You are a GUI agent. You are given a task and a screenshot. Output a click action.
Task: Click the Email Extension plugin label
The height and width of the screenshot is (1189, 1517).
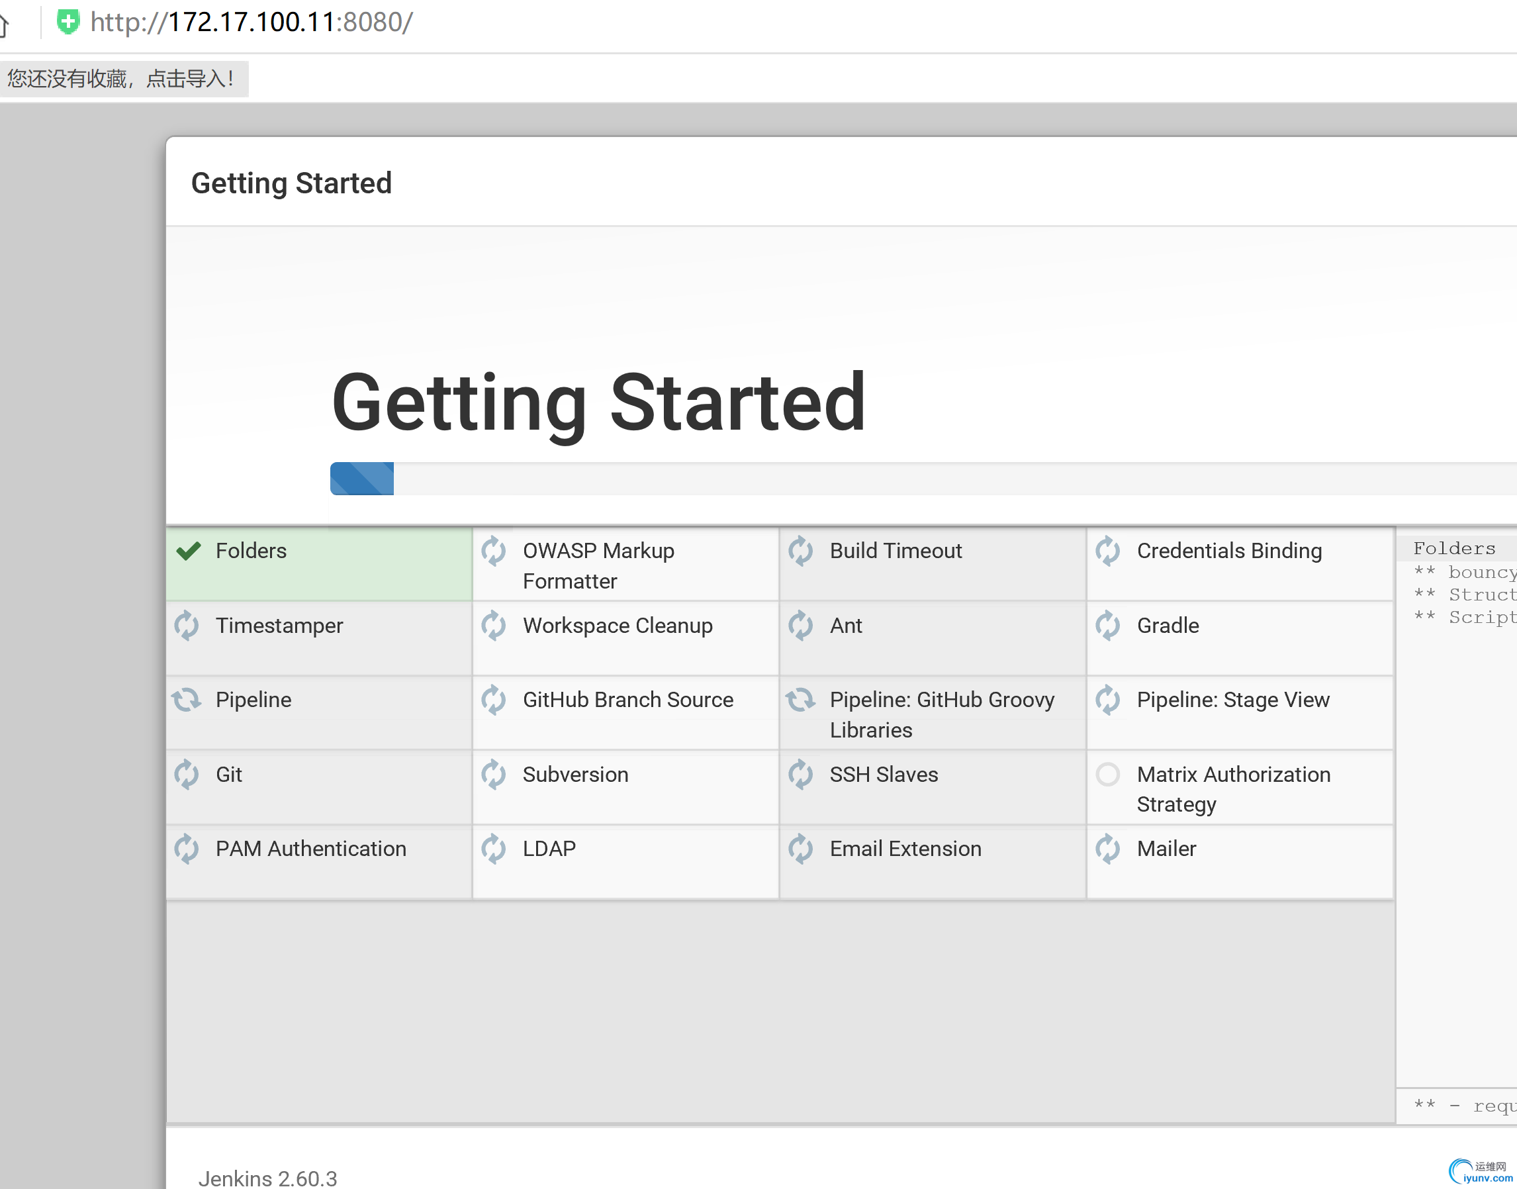point(905,849)
